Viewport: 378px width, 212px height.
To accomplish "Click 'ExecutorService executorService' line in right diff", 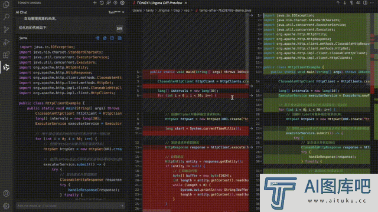I will pyautogui.click(x=324, y=95).
